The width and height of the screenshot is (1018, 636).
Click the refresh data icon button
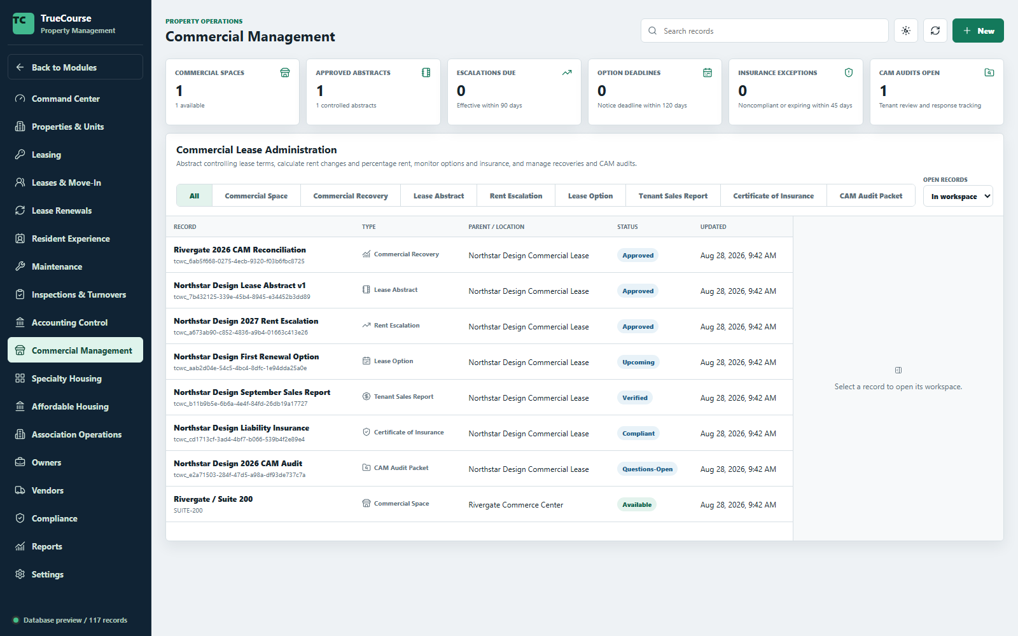click(x=935, y=31)
